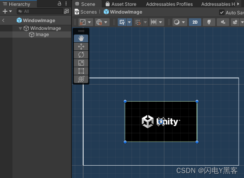Click the search-by-type icon beside Hierarchy search
244x178 pixels.
(66, 11)
